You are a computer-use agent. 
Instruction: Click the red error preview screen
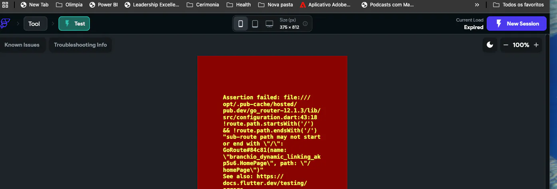tap(272, 122)
